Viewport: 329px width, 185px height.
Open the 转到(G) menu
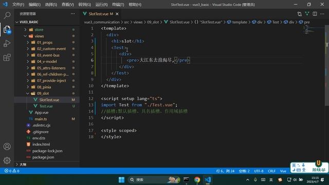click(84, 5)
